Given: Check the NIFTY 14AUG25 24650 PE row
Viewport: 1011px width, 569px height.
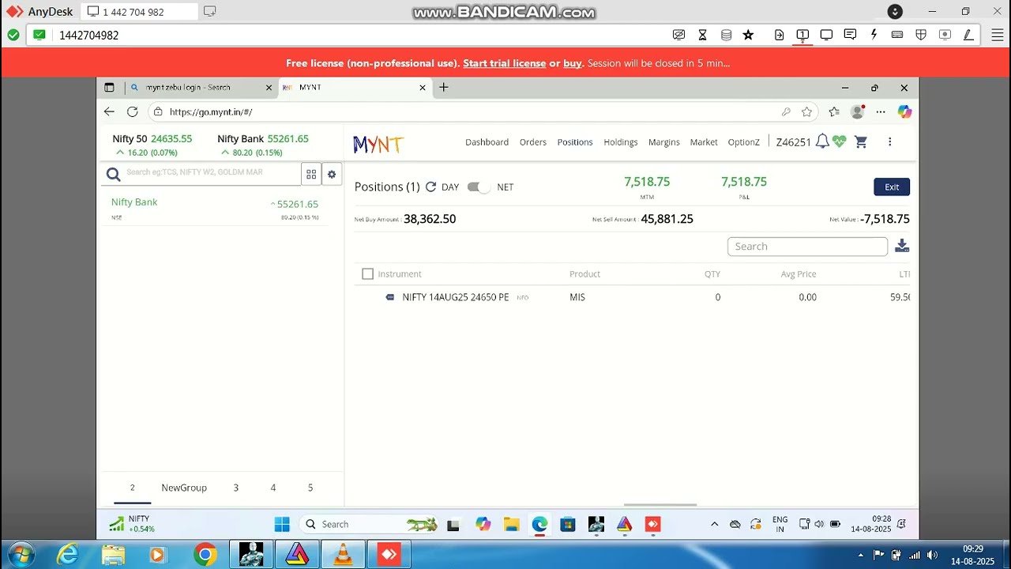Looking at the screenshot, I should tap(390, 297).
